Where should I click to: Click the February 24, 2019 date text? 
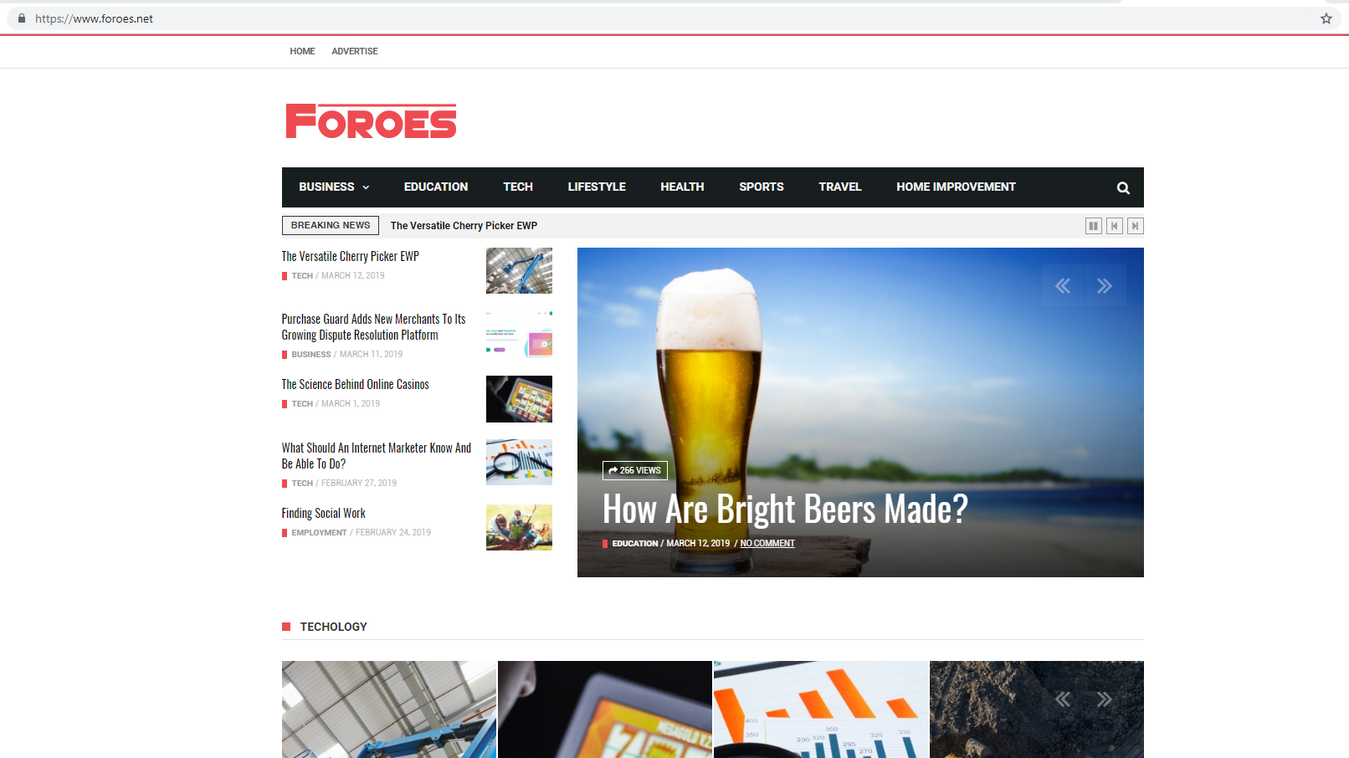click(x=393, y=533)
